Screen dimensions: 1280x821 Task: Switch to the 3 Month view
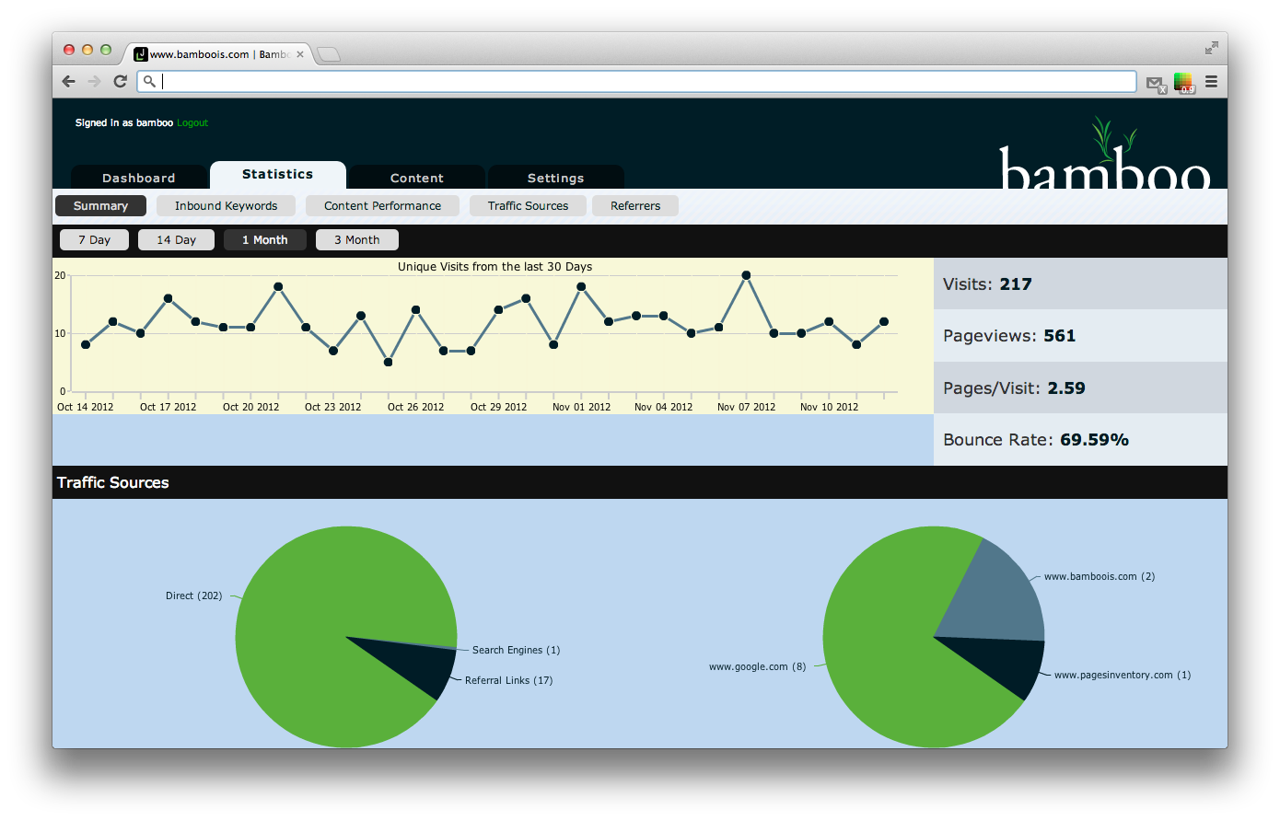(x=357, y=239)
